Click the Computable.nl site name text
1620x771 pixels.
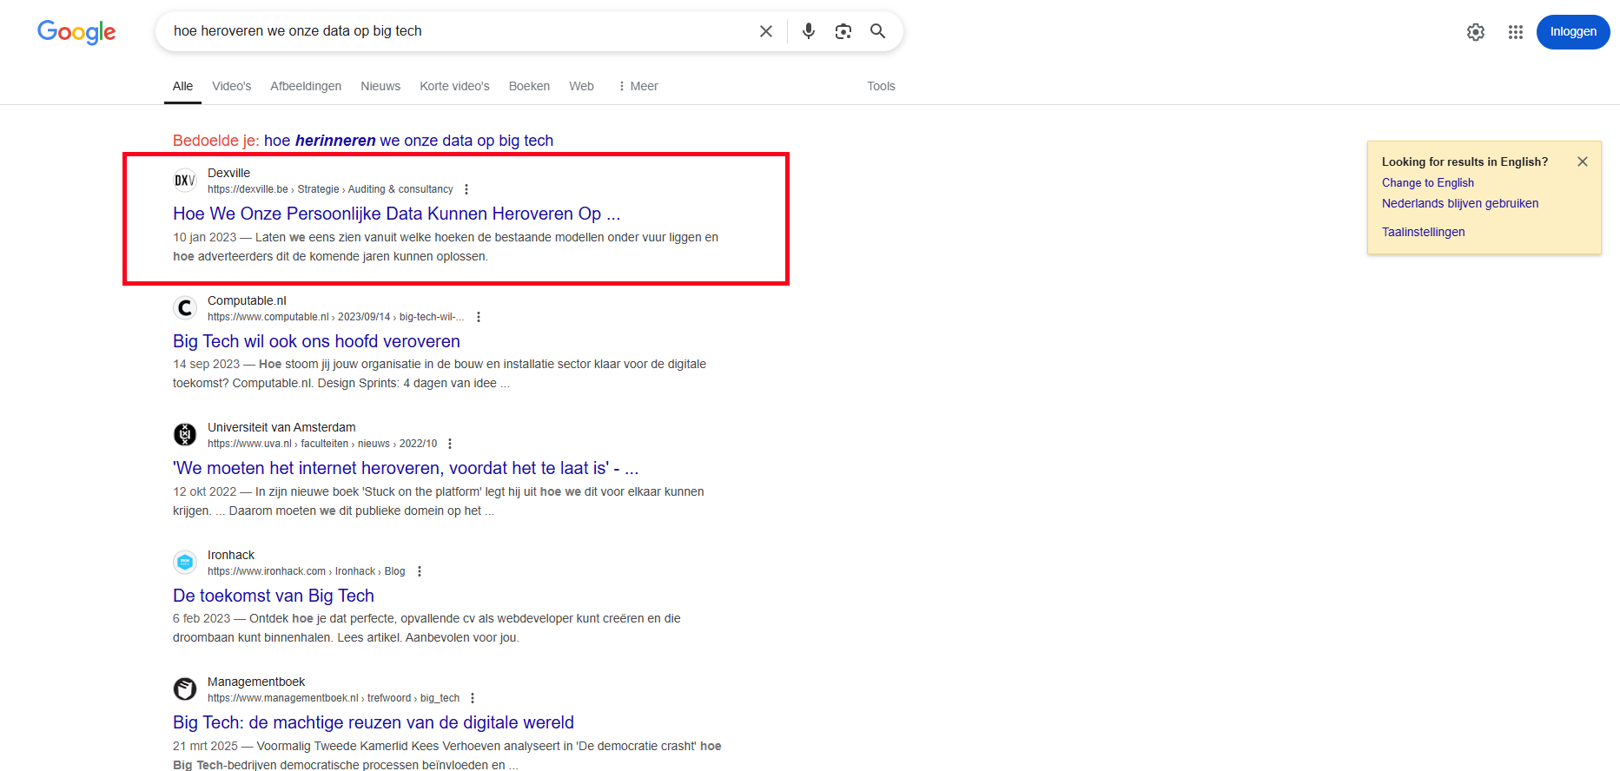tap(247, 300)
